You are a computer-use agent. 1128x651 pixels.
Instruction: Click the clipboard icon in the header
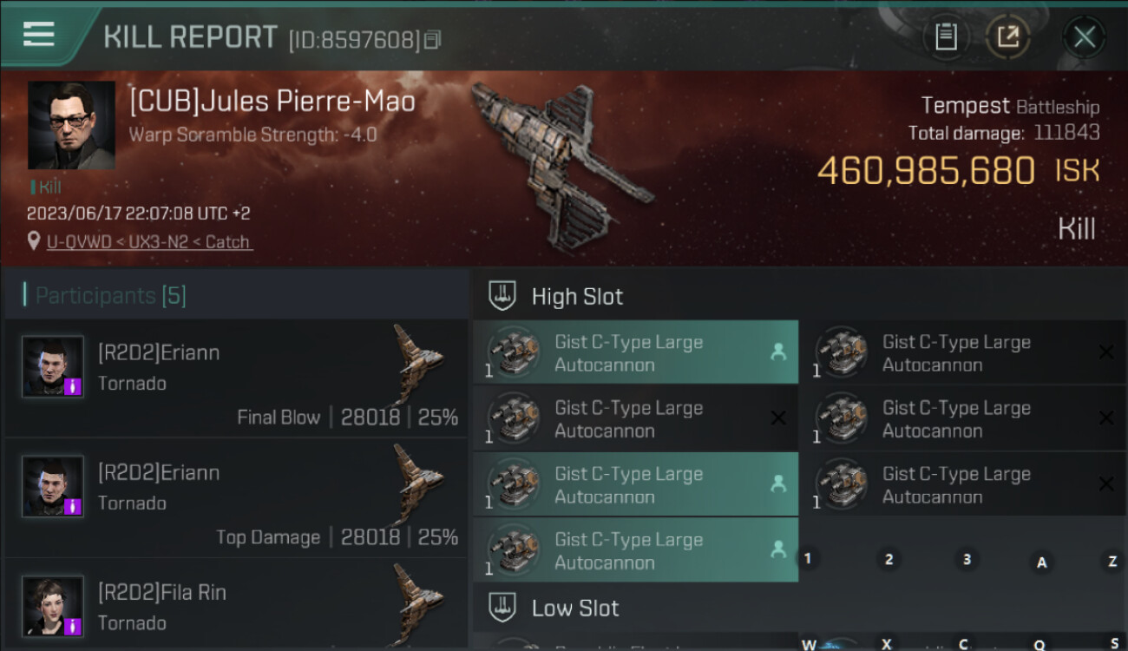[x=946, y=36]
